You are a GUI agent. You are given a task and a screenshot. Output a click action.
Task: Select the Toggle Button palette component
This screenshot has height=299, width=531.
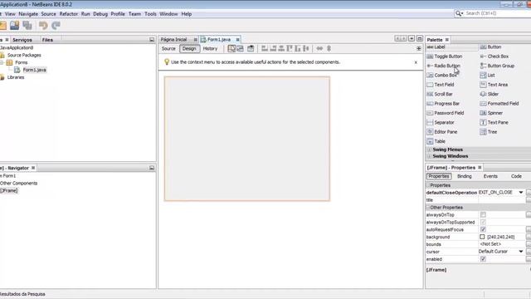coord(445,56)
